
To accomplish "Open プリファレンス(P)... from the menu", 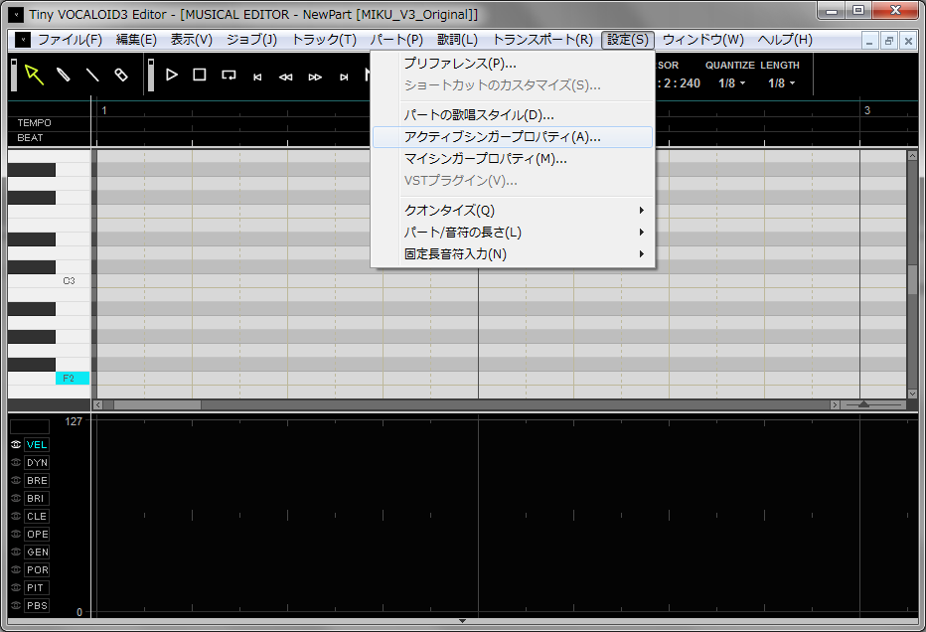I will point(513,64).
